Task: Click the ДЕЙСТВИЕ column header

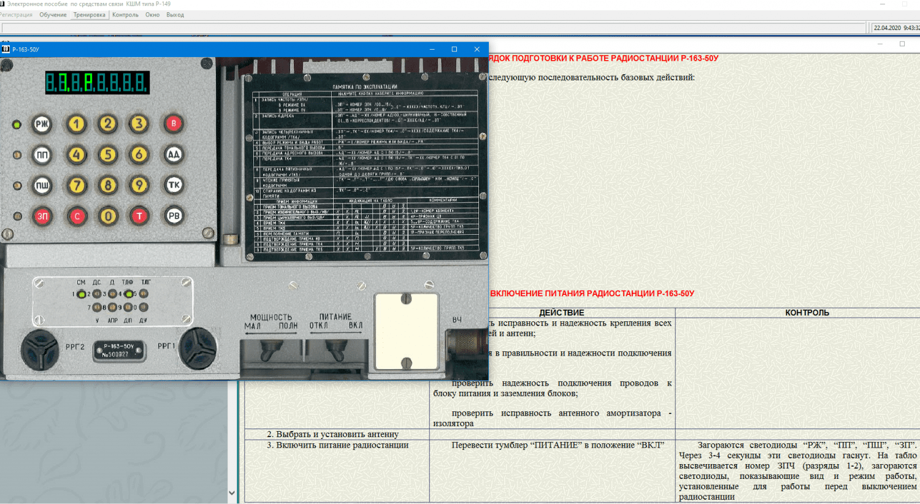Action: pyautogui.click(x=562, y=313)
